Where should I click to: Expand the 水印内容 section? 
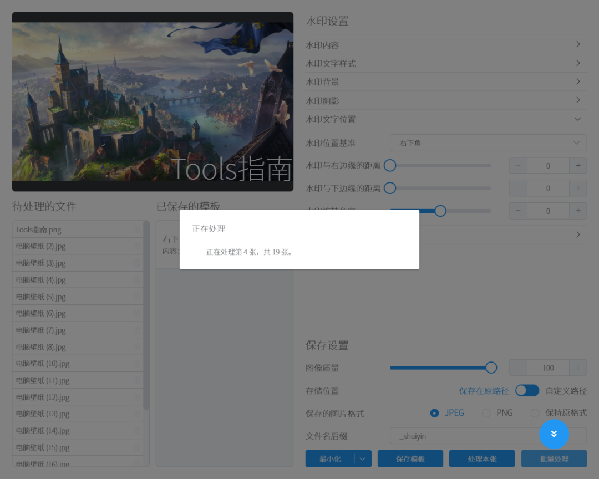point(446,45)
